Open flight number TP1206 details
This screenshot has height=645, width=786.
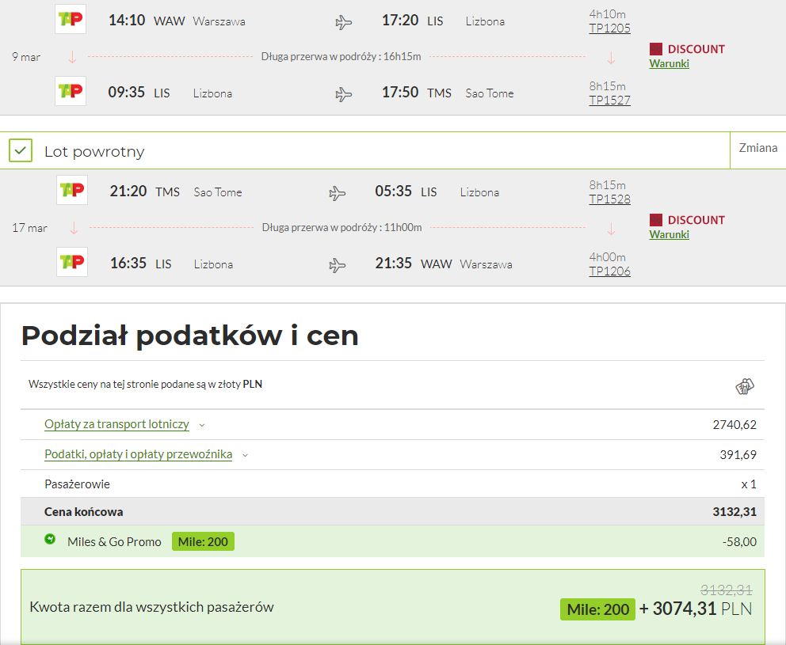(609, 271)
